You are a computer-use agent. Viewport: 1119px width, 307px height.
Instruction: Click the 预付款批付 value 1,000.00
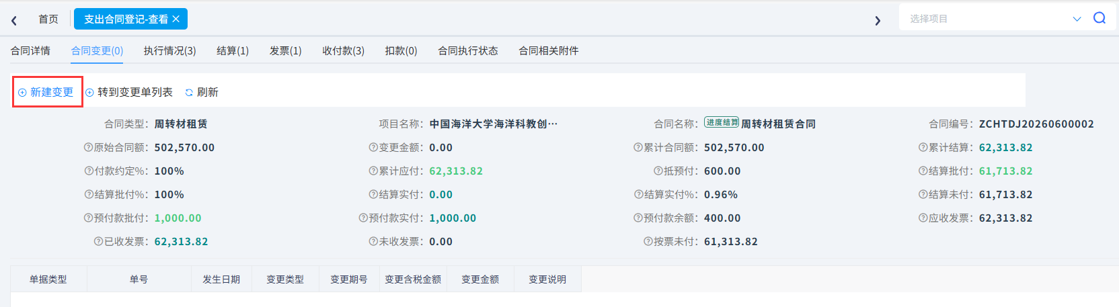178,218
